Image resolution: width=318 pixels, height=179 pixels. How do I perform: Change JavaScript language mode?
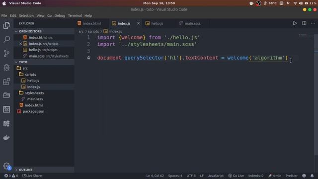tap(216, 176)
